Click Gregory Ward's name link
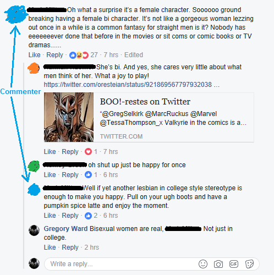 (65, 229)
